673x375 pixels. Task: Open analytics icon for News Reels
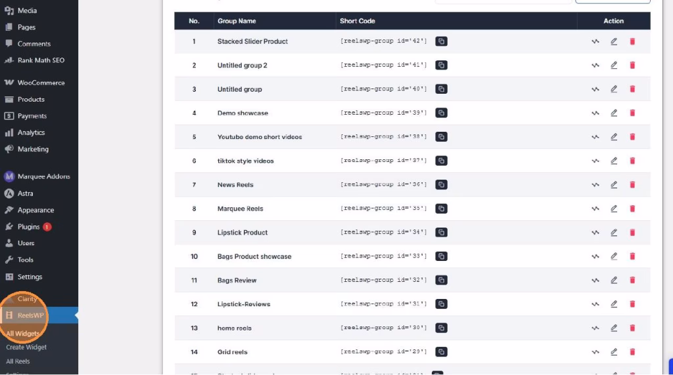click(x=595, y=185)
